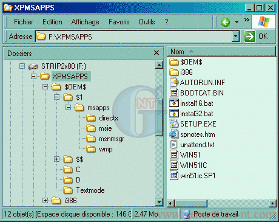Open the ? help menu
This screenshot has width=279, height=222.
pyautogui.click(x=166, y=22)
